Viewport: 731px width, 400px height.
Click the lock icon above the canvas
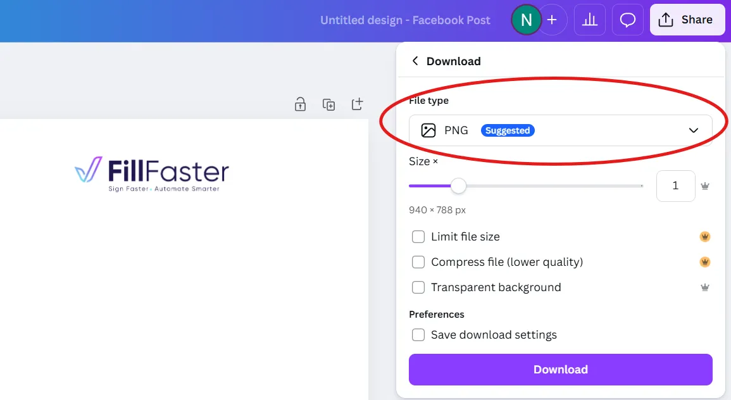[x=300, y=104]
